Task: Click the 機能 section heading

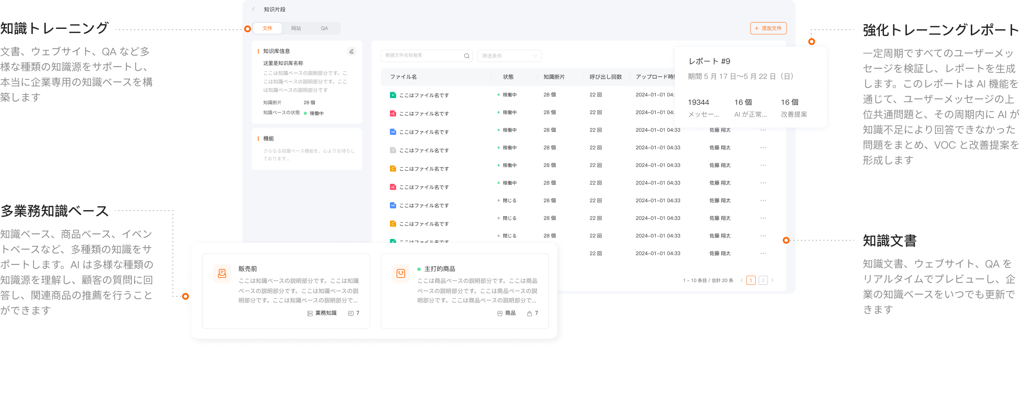Action: (x=268, y=138)
